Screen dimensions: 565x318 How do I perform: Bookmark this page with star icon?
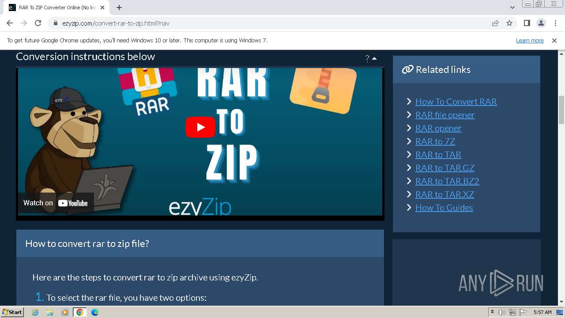point(509,23)
